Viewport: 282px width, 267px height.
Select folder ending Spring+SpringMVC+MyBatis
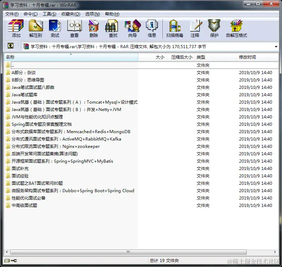(x=62, y=161)
